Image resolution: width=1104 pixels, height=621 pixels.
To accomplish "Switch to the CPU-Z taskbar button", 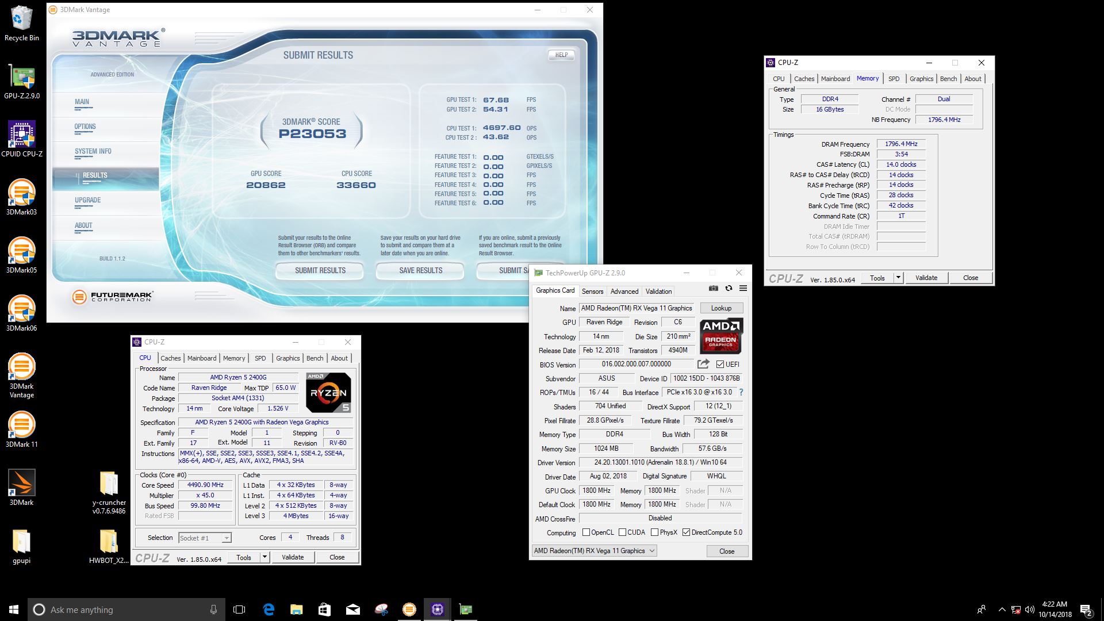I will coord(438,609).
